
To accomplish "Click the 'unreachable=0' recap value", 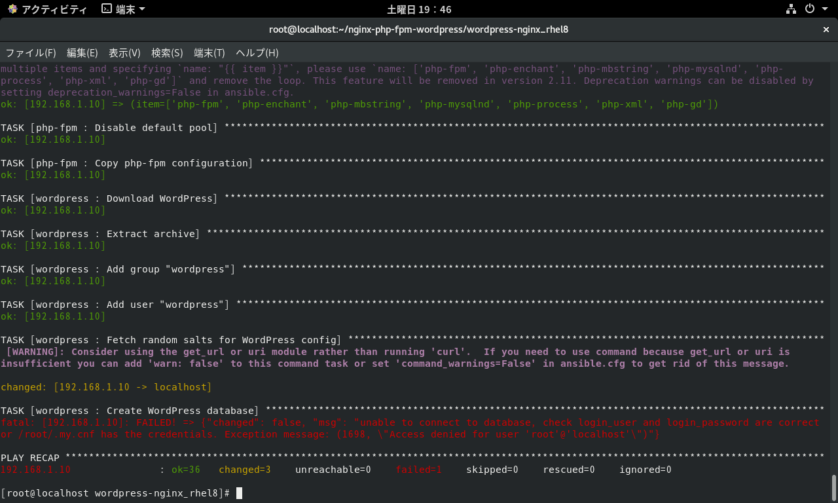I will tap(333, 470).
